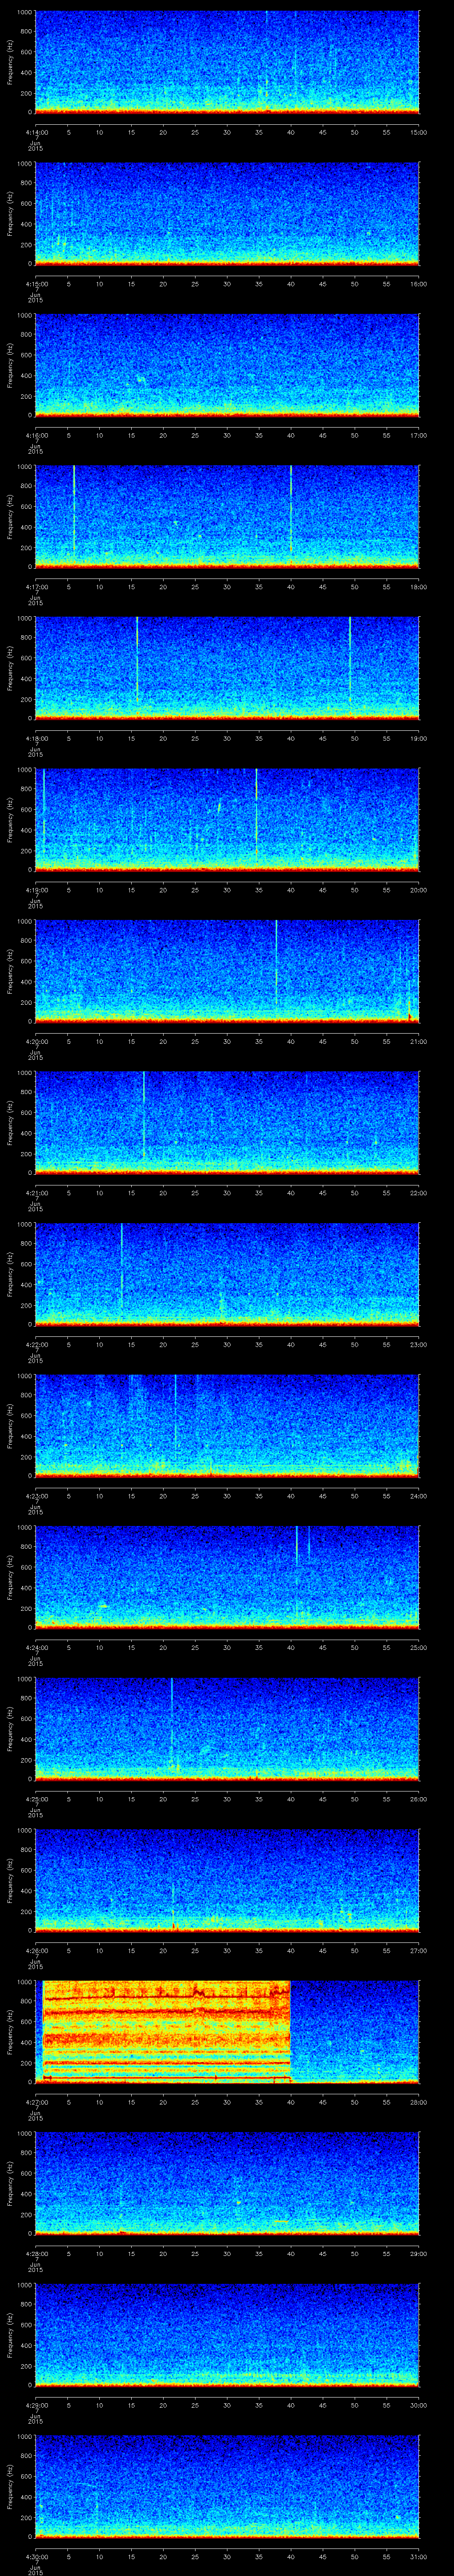
Task: Select the "27:00" end time label
Action: point(418,1950)
